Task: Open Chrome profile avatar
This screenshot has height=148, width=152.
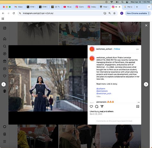Action: tap(122, 13)
